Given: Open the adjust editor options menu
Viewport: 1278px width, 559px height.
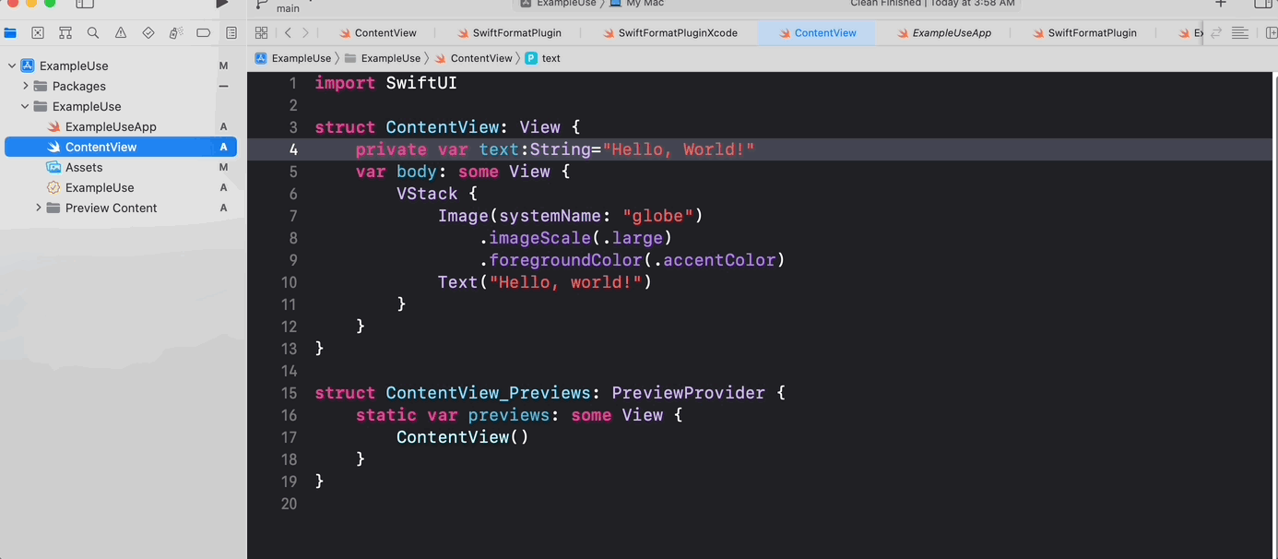Looking at the screenshot, I should 1239,32.
